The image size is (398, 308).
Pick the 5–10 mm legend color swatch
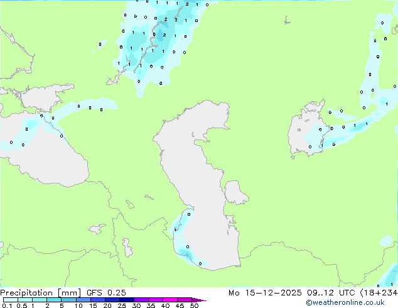68,300
